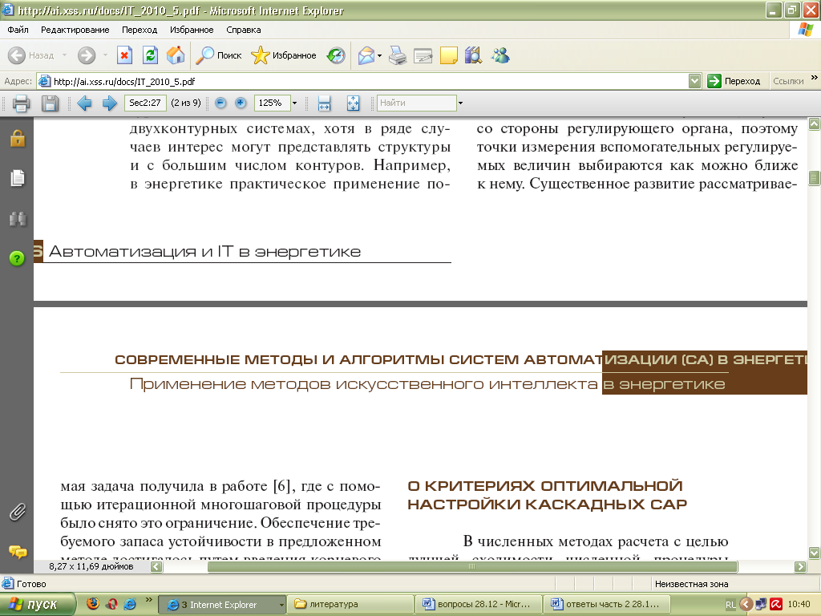The height and width of the screenshot is (616, 821).
Task: Open the Pages thumbnails panel in sidebar
Action: 18,178
